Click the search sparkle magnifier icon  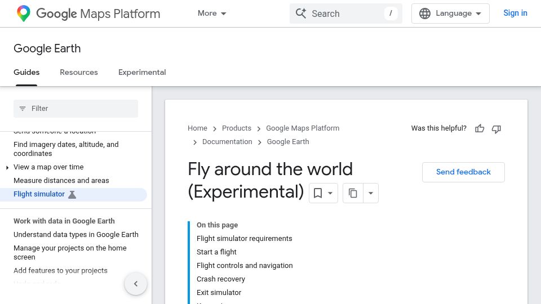pos(301,14)
